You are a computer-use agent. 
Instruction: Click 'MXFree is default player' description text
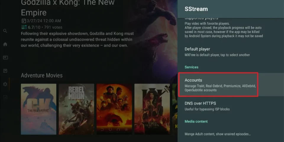tap(217, 55)
